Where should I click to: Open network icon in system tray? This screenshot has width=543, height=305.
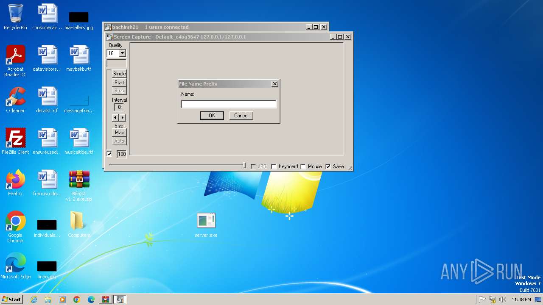coord(493,299)
